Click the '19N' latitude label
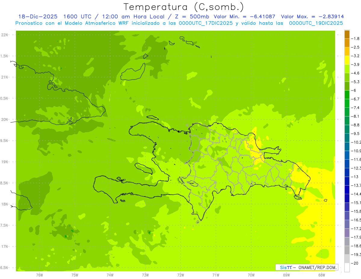This screenshot has width=361, height=279. pyautogui.click(x=5, y=162)
